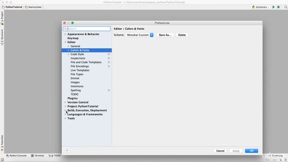Expand Appearance & Behavior section

click(65, 34)
